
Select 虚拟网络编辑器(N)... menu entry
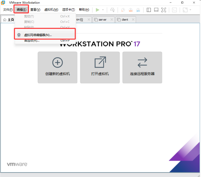pyautogui.click(x=45, y=35)
